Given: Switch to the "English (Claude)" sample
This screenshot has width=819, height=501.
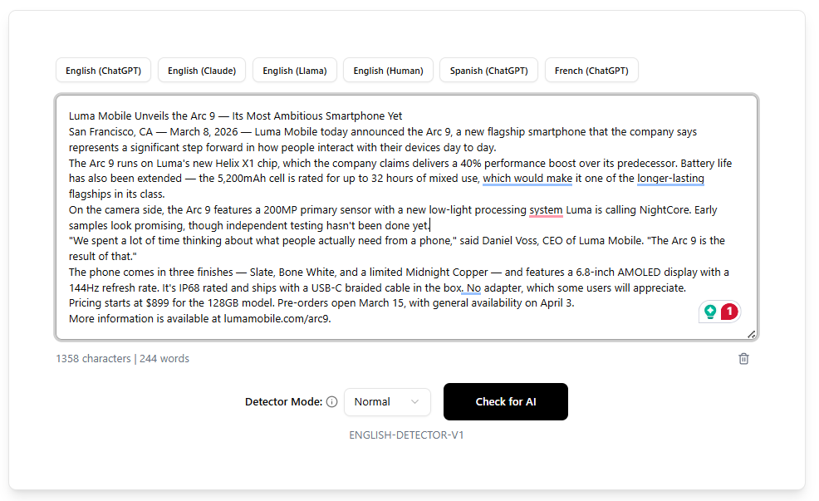Looking at the screenshot, I should tap(201, 70).
